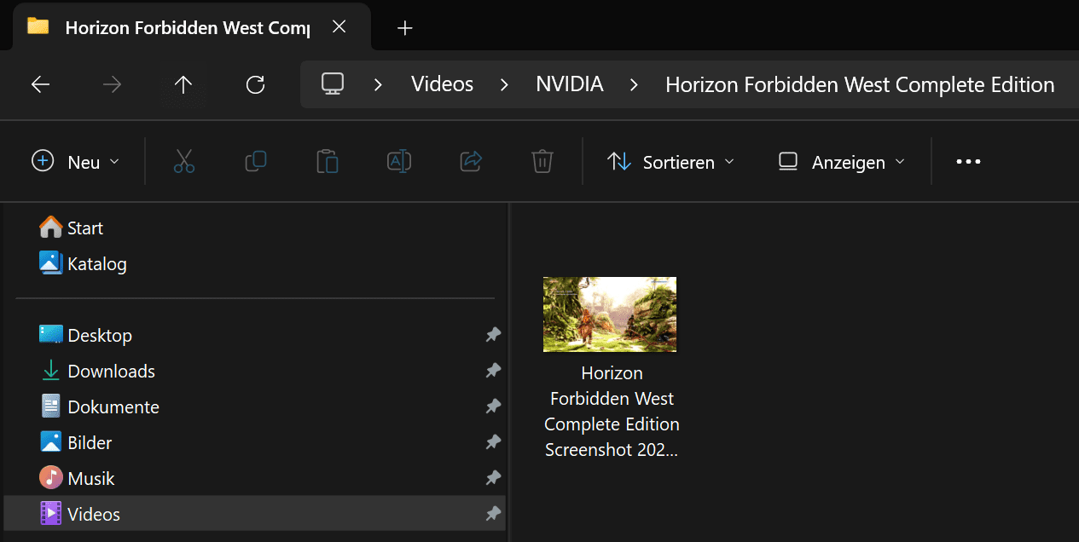Navigate to Videos in the breadcrumb
Image resolution: width=1079 pixels, height=542 pixels.
pyautogui.click(x=442, y=84)
